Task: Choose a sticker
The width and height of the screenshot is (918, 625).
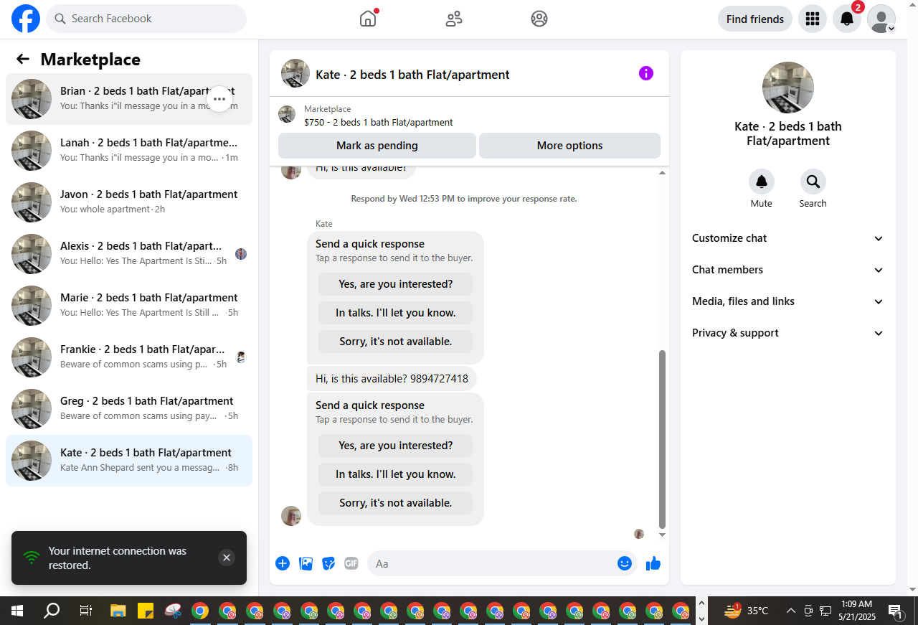Action: 328,563
